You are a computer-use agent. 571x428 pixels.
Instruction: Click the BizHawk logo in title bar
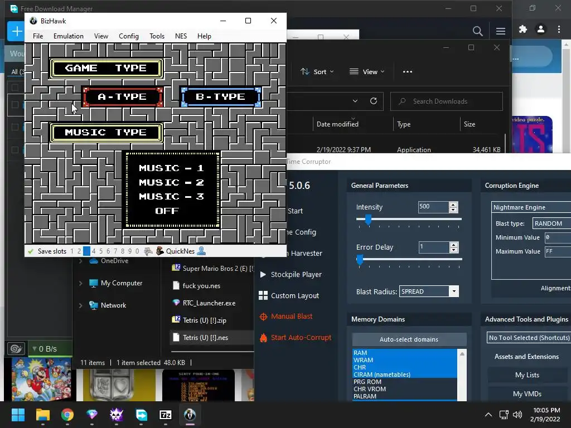coord(33,21)
